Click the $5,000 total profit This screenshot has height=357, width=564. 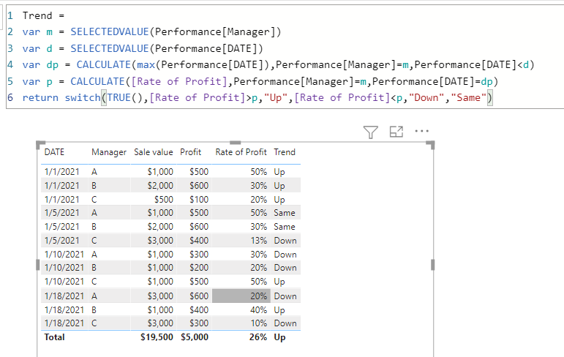tap(195, 337)
